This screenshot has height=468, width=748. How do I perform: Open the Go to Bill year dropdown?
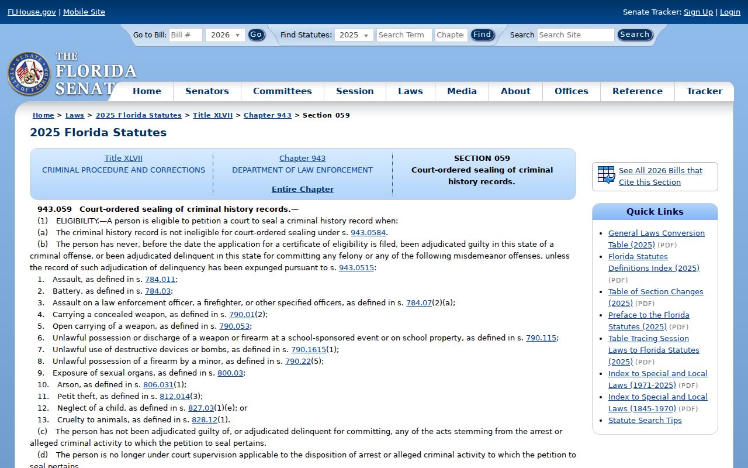tap(225, 35)
